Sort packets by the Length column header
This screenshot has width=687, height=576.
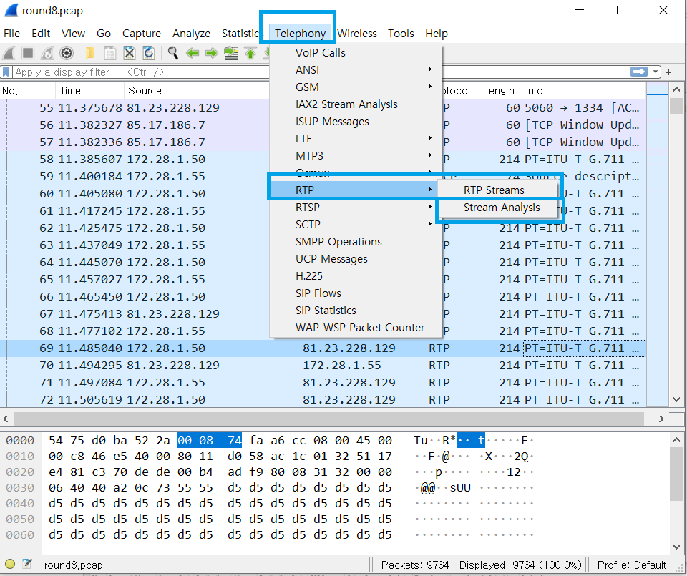(500, 91)
